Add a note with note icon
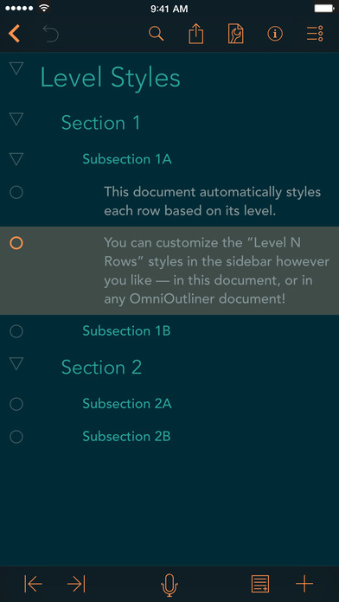The height and width of the screenshot is (602, 339). [260, 584]
